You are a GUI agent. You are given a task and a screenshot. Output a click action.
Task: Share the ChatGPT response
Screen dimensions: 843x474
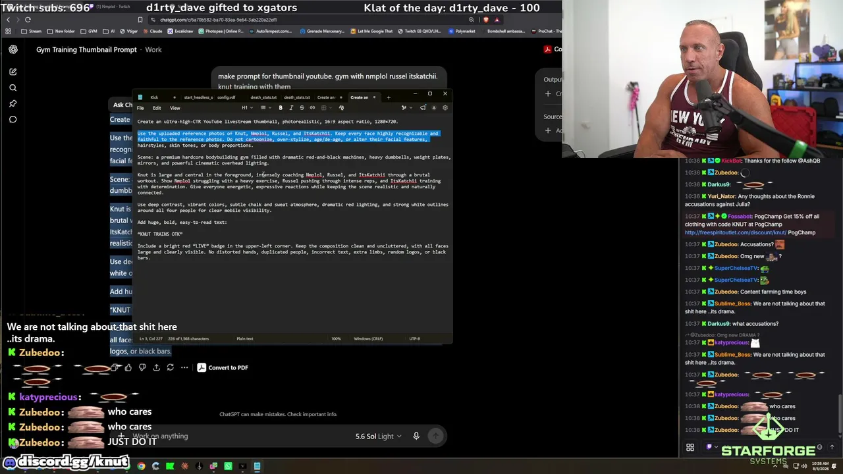pos(156,367)
